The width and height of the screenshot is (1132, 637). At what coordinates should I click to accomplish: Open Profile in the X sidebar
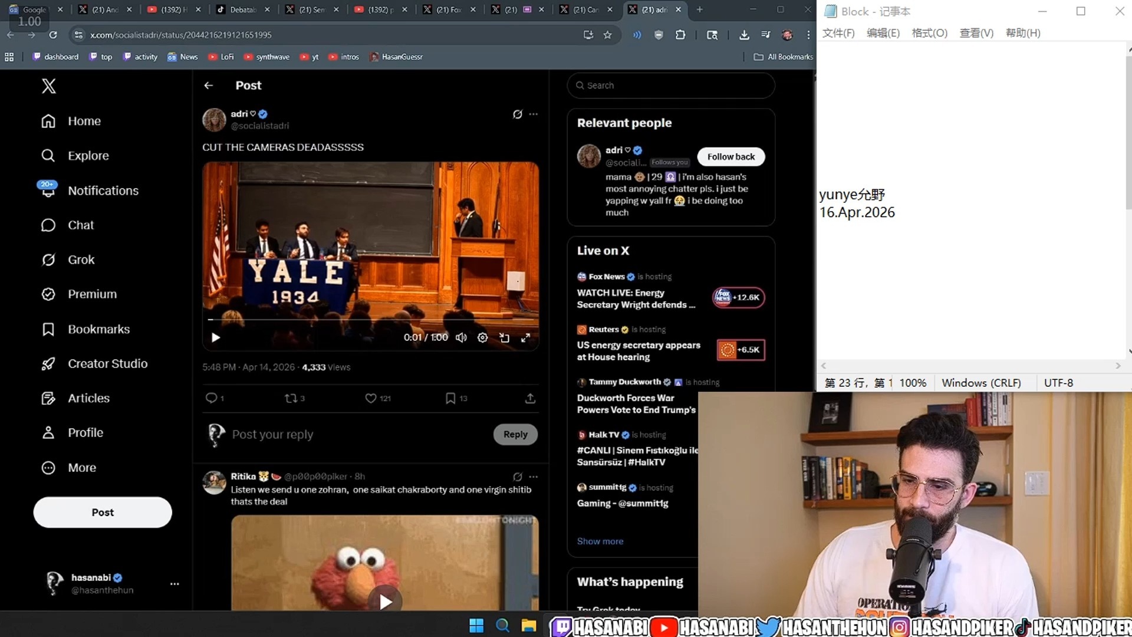pyautogui.click(x=72, y=433)
